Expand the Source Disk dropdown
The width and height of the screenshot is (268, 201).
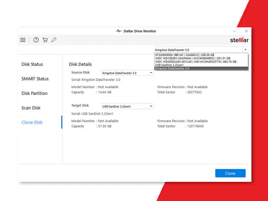tap(151, 73)
